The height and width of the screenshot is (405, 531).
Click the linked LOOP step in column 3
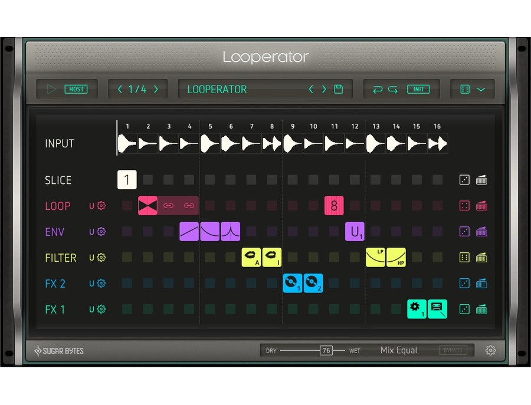(x=168, y=206)
